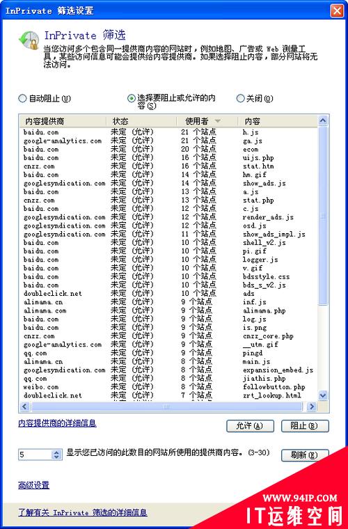
Task: Select the baidu.com row with v.gif
Action: 168,268
